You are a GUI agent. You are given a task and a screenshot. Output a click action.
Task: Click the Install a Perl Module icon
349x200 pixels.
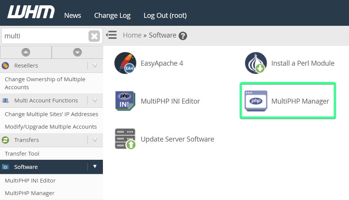(x=256, y=63)
